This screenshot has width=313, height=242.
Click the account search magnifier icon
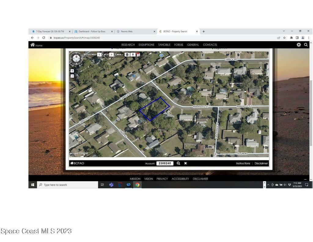tap(179, 163)
